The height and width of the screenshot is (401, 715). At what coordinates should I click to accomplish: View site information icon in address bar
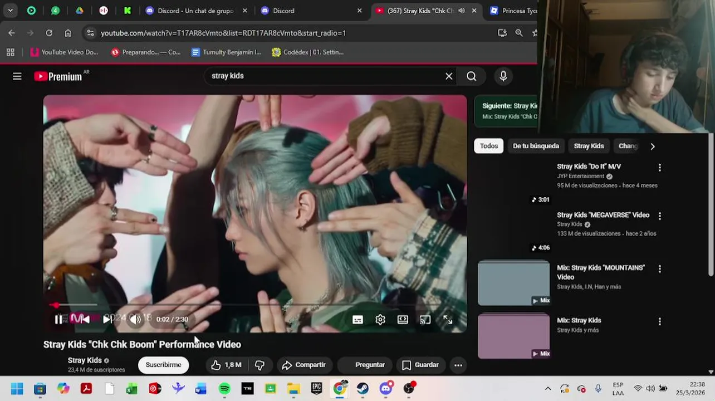pos(90,33)
